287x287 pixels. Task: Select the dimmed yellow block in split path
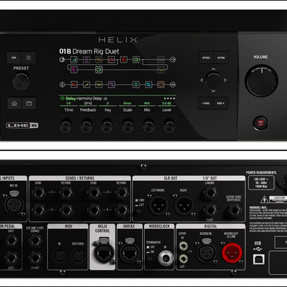pyautogui.click(x=161, y=70)
